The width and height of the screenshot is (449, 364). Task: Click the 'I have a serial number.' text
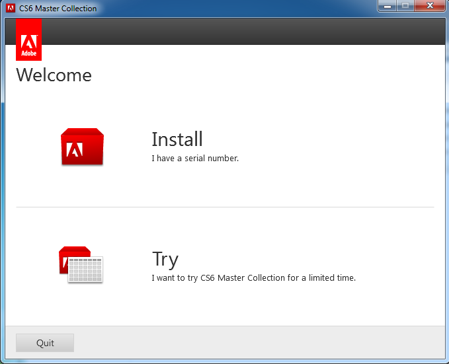coord(195,159)
